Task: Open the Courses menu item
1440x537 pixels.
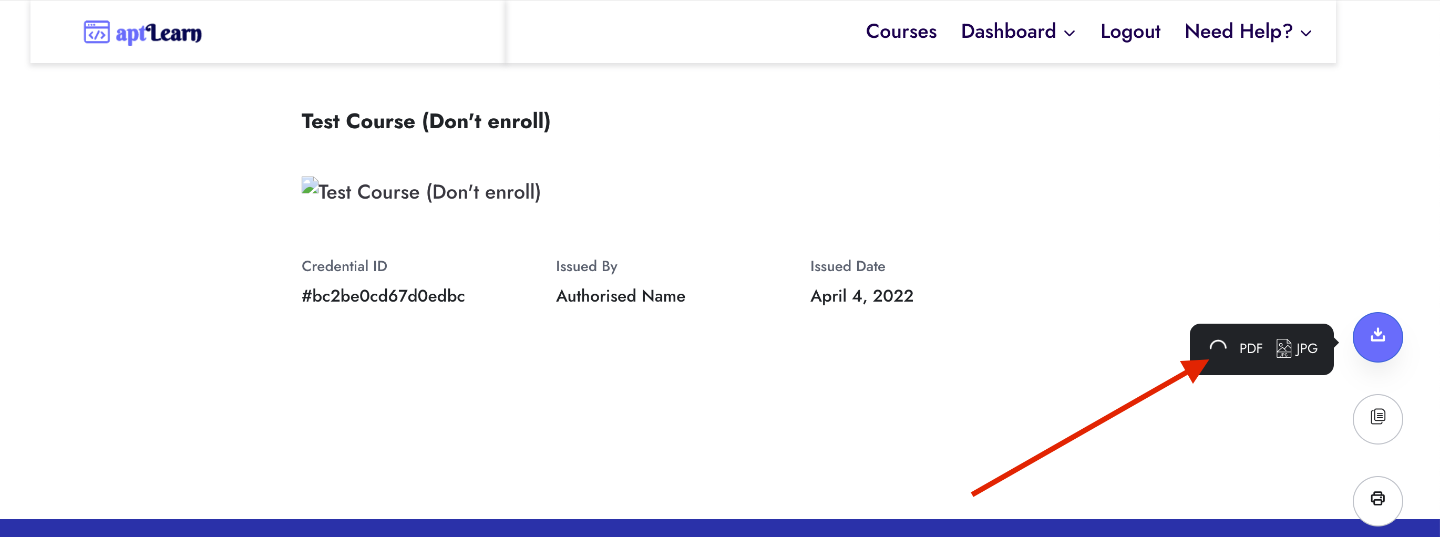Action: (x=901, y=32)
